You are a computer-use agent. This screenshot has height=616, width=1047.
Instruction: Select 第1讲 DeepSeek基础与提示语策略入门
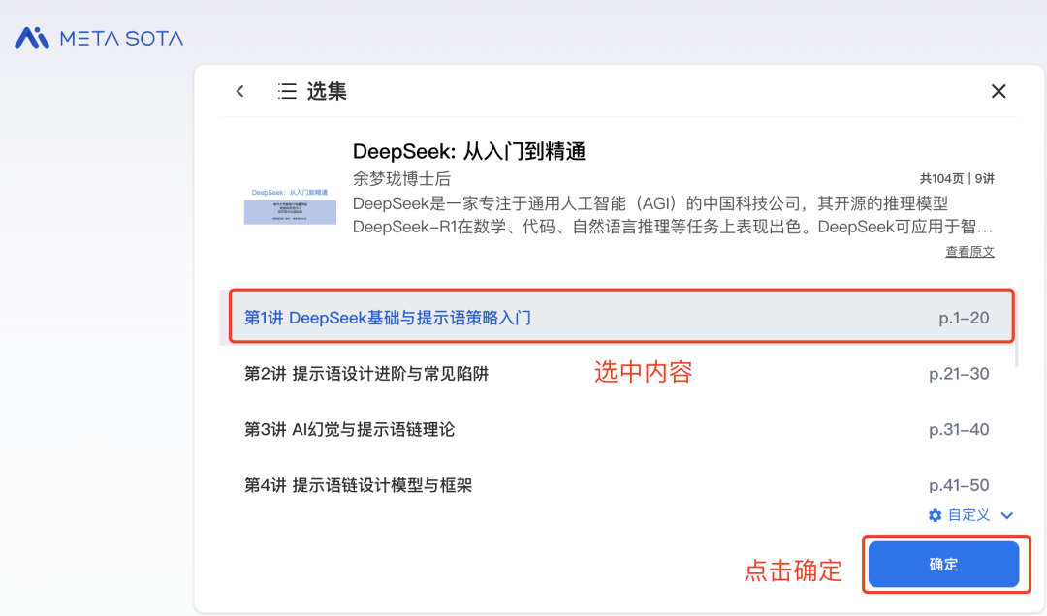point(617,318)
